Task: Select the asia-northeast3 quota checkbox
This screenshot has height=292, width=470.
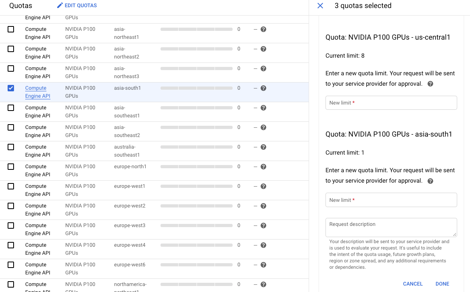Action: (11, 68)
